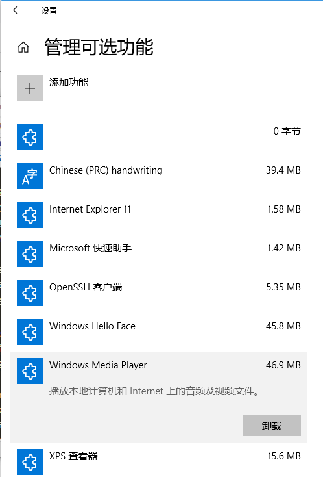Expand the XPS 查看器 entry
Viewport: 323px width, 477px height.
pyautogui.click(x=159, y=462)
